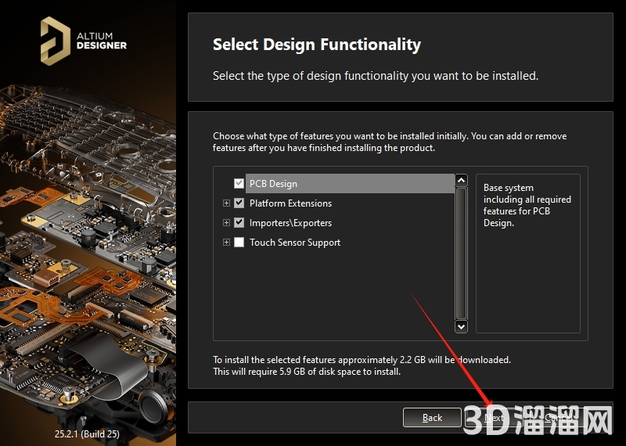This screenshot has width=626, height=446.
Task: Click the 'approximately 2.2 GB will be downloaded' line
Action: [x=362, y=360]
